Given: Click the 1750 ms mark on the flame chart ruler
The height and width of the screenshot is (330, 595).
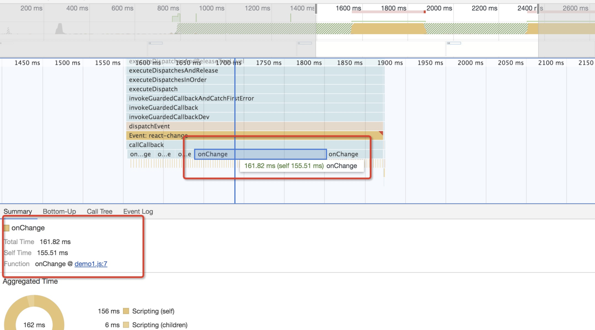Looking at the screenshot, I should click(269, 63).
